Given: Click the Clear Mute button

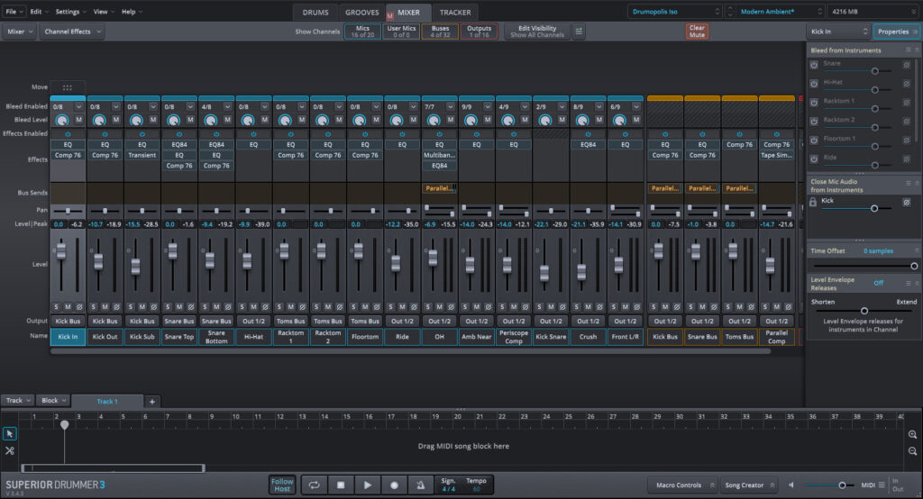Looking at the screenshot, I should click(697, 32).
